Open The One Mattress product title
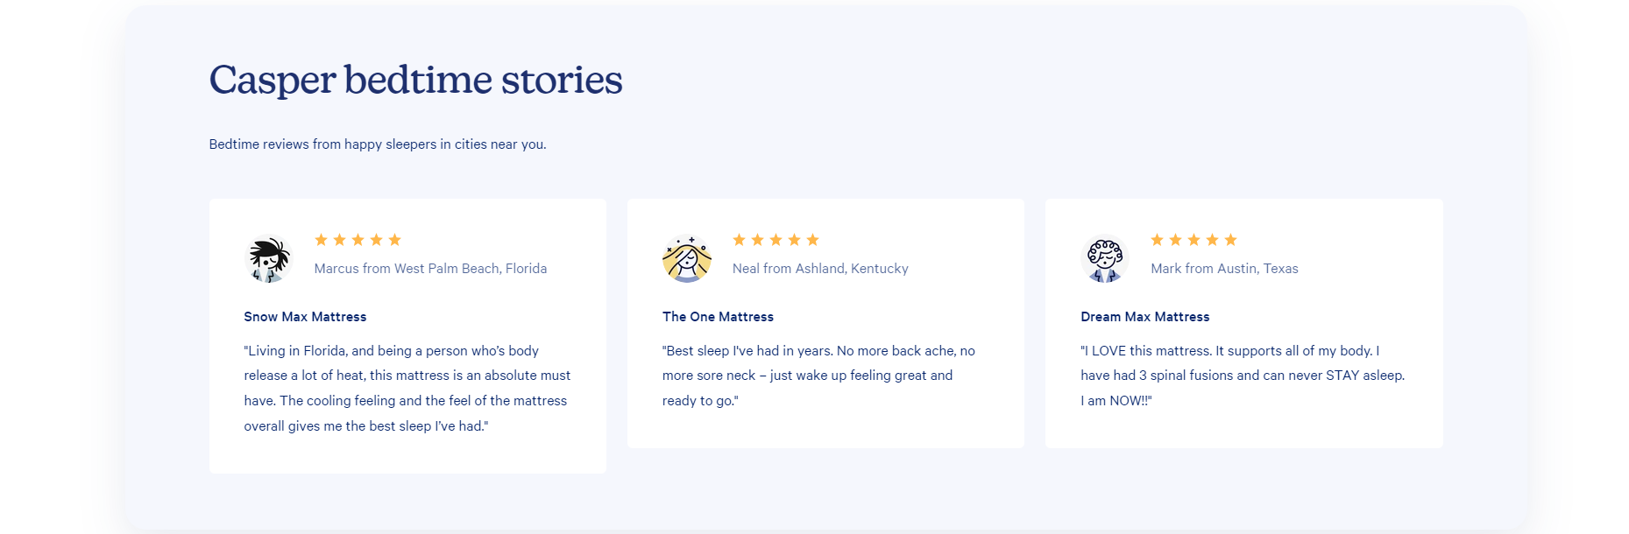This screenshot has height=534, width=1629. tap(718, 317)
